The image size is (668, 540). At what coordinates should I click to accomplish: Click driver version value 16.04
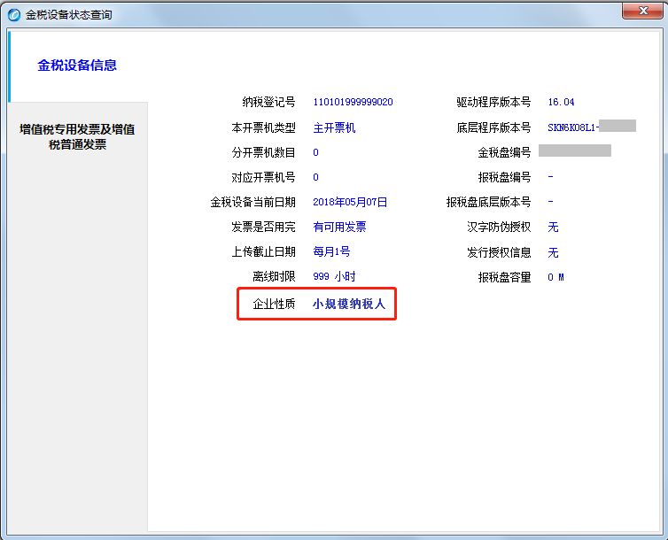561,102
